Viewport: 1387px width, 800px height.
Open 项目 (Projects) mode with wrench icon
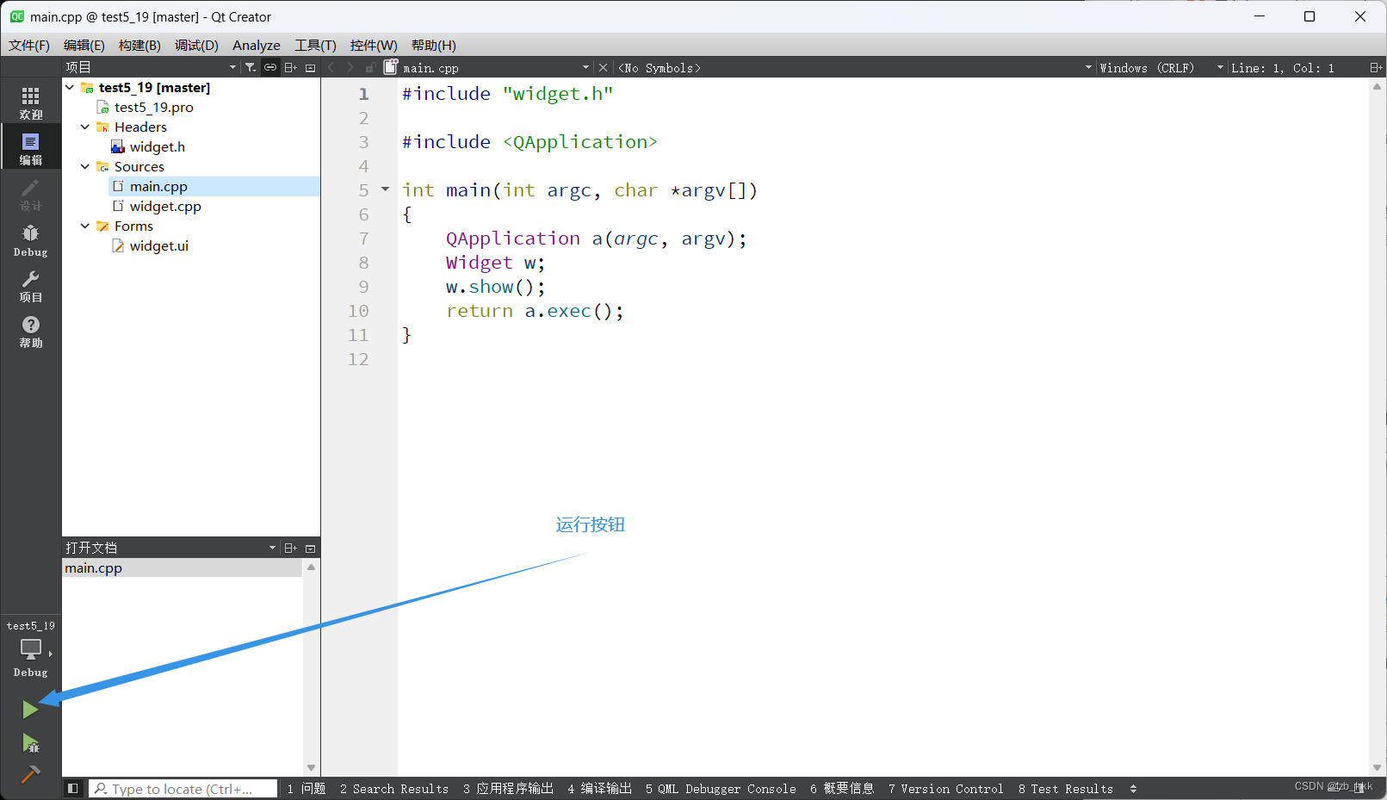tap(31, 286)
